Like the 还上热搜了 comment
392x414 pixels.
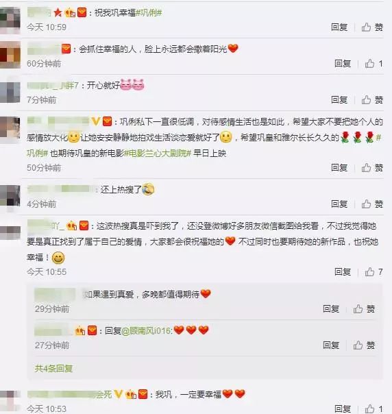(372, 204)
